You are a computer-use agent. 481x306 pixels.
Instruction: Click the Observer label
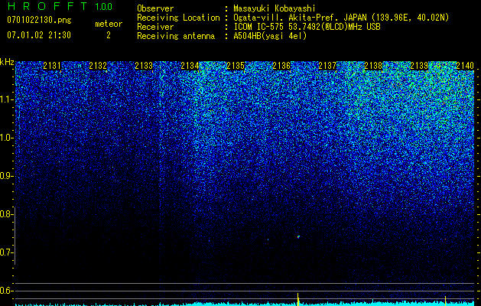(155, 8)
